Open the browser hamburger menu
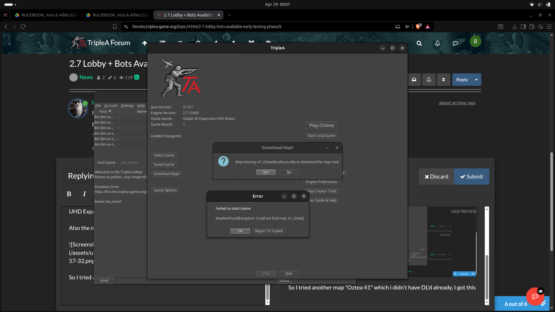 coord(550,26)
